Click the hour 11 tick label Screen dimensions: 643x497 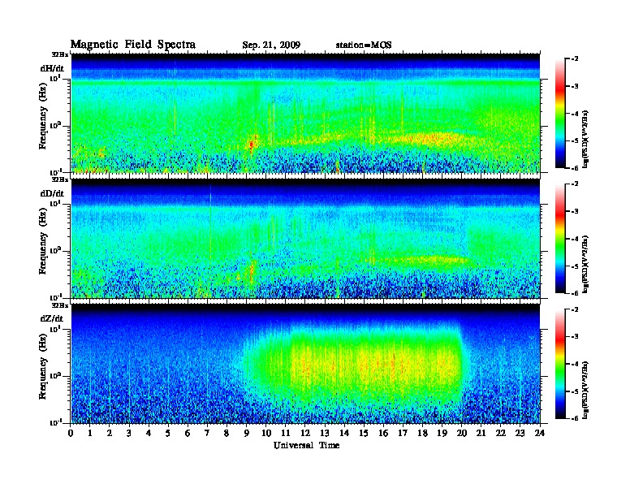(286, 434)
